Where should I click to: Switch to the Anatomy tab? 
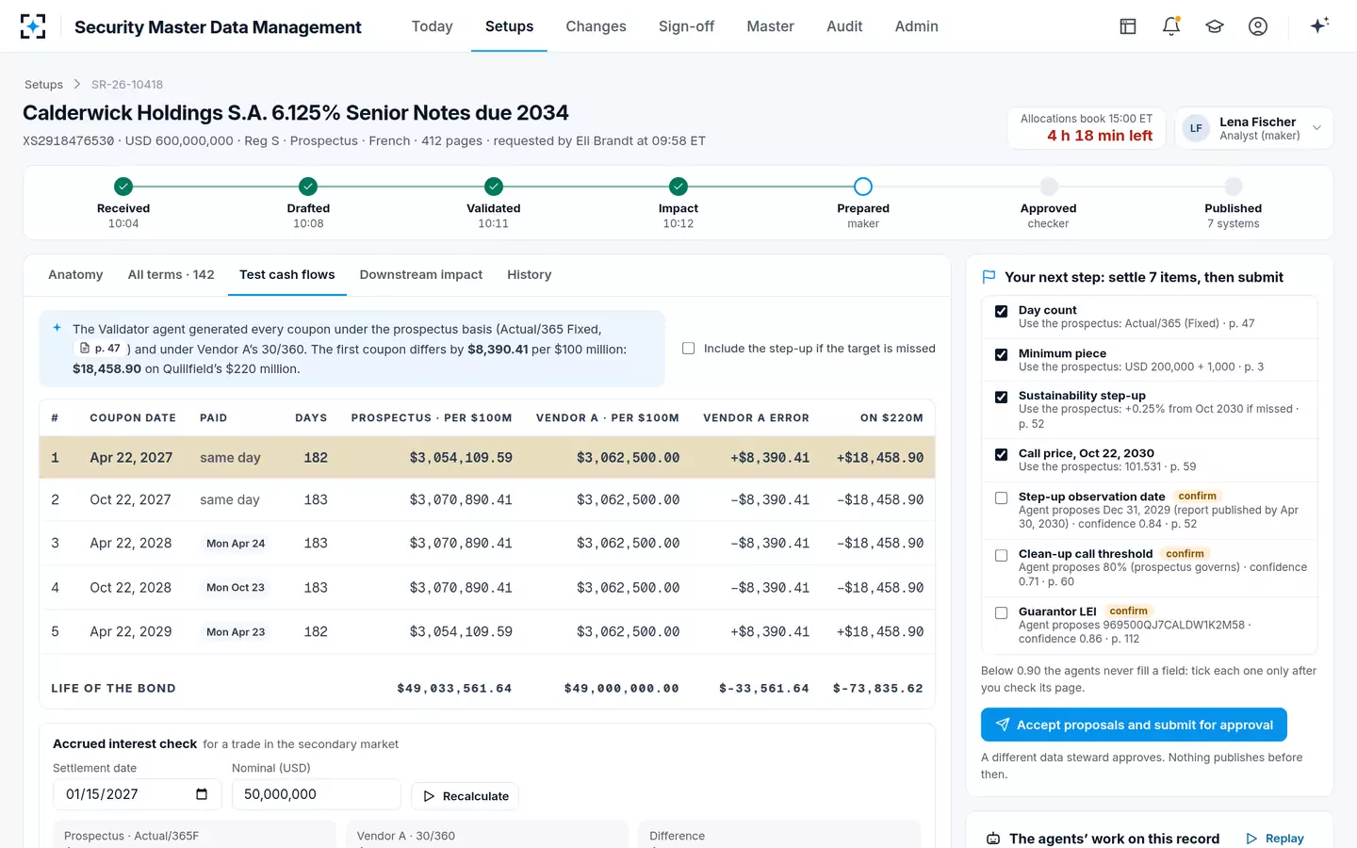(75, 275)
